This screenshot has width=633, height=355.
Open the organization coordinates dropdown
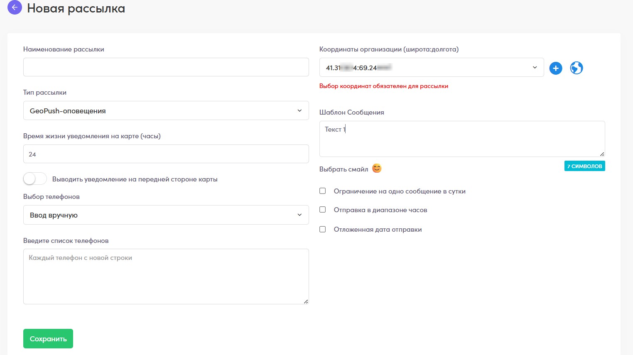432,67
